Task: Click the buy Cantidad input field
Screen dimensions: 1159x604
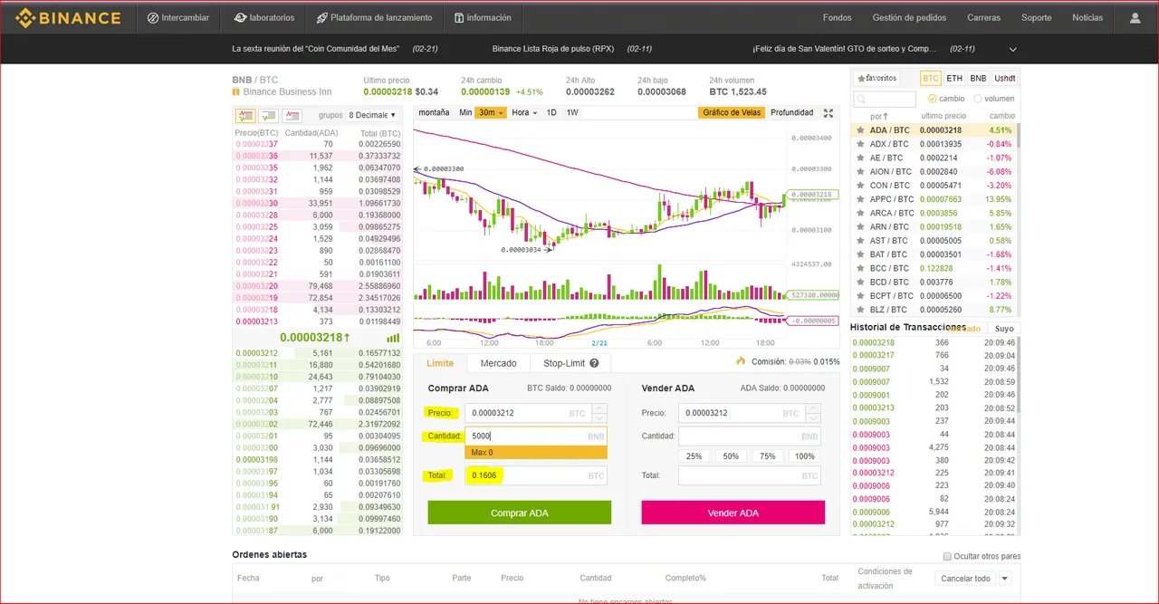Action: point(536,436)
